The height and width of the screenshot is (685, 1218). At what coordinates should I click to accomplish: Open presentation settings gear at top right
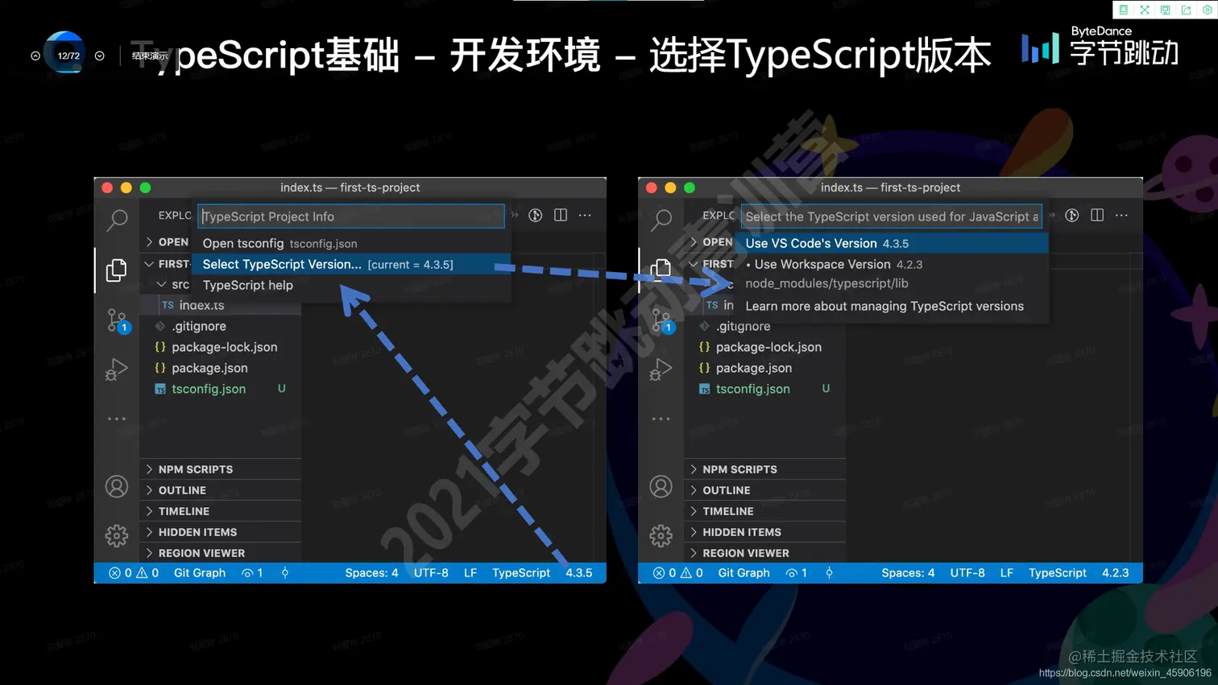1208,10
